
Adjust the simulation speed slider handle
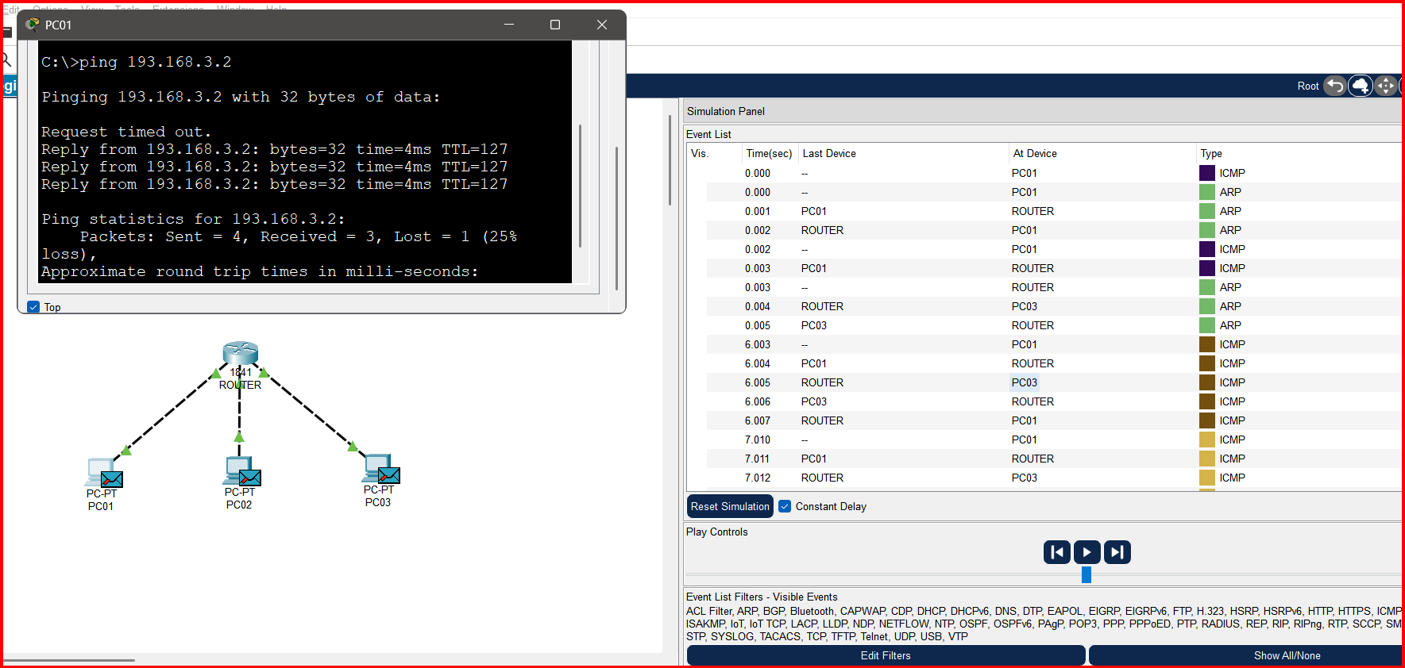click(x=1087, y=574)
